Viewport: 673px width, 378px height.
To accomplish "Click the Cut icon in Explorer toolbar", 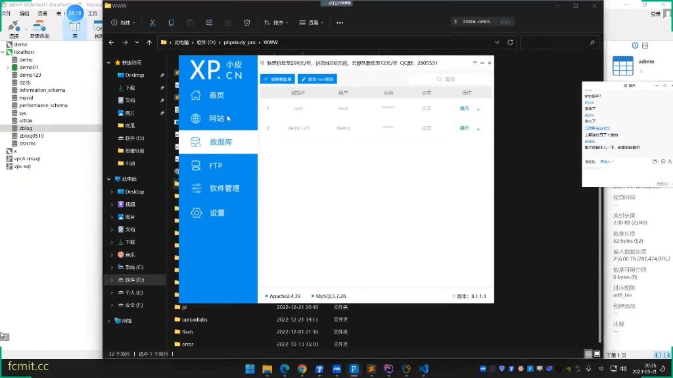I will click(x=152, y=23).
